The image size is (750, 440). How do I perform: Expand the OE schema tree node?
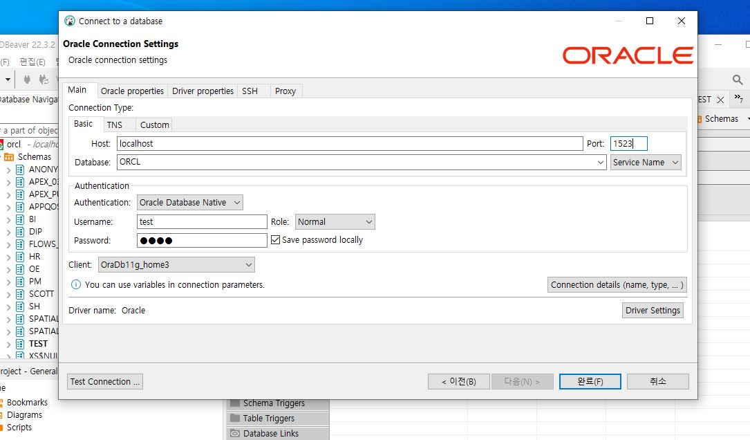tap(8, 269)
